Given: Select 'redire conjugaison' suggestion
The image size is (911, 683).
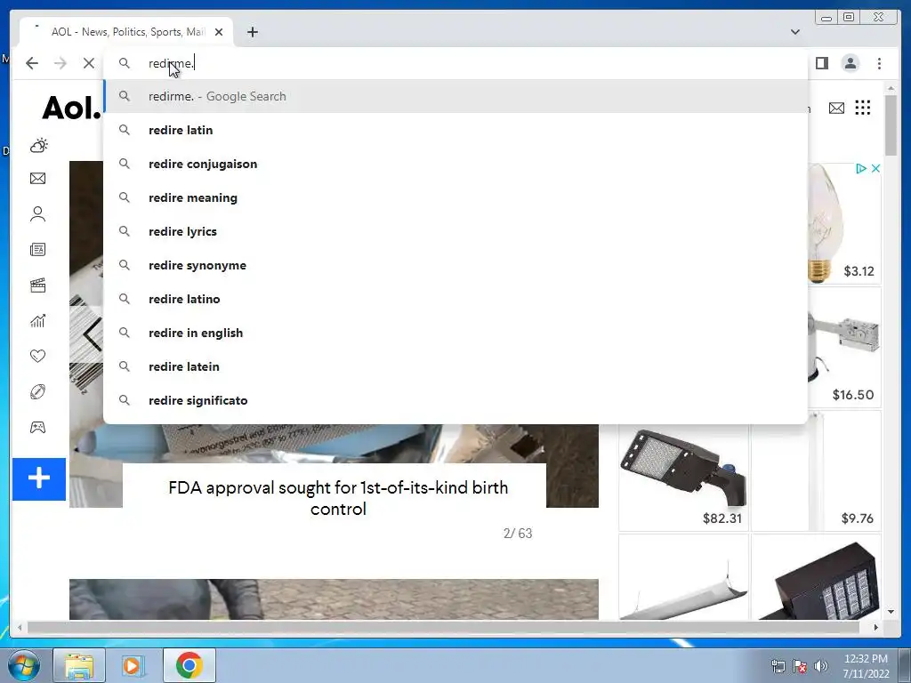Looking at the screenshot, I should pos(455,164).
